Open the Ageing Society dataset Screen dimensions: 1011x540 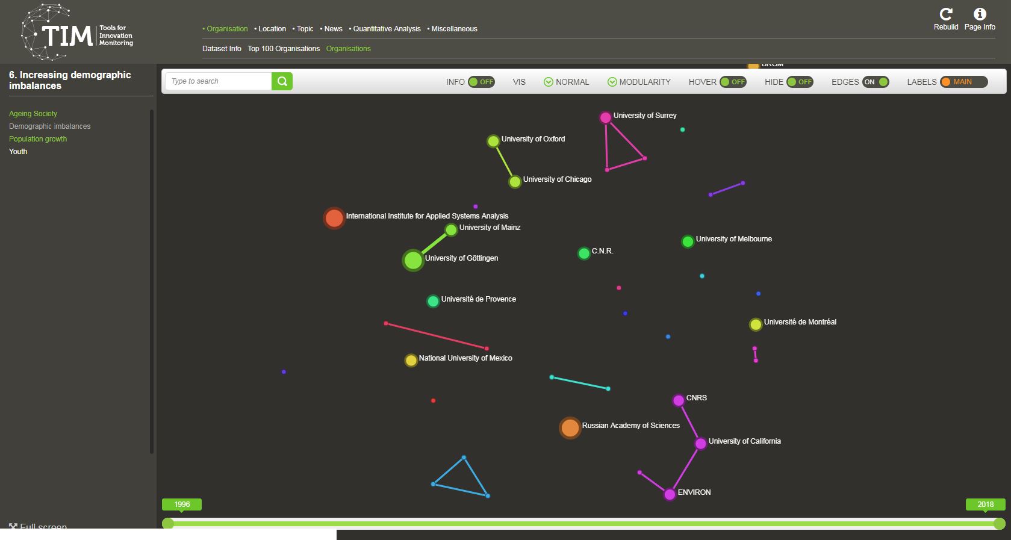pos(33,114)
